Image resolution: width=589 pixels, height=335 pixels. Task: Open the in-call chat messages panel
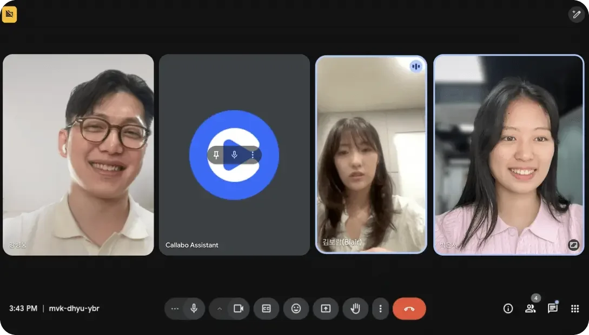pyautogui.click(x=552, y=309)
